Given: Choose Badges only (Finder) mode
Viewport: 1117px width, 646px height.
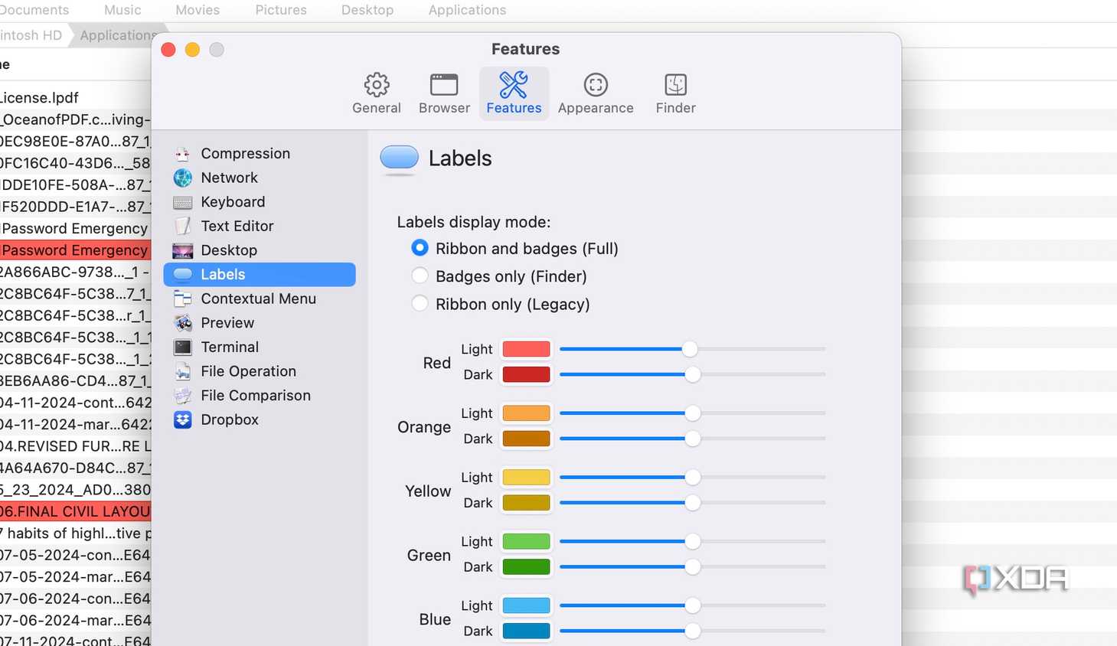Looking at the screenshot, I should click(x=420, y=276).
